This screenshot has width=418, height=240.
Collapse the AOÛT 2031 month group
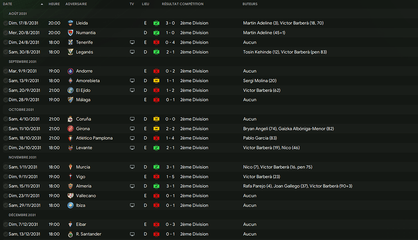17,14
